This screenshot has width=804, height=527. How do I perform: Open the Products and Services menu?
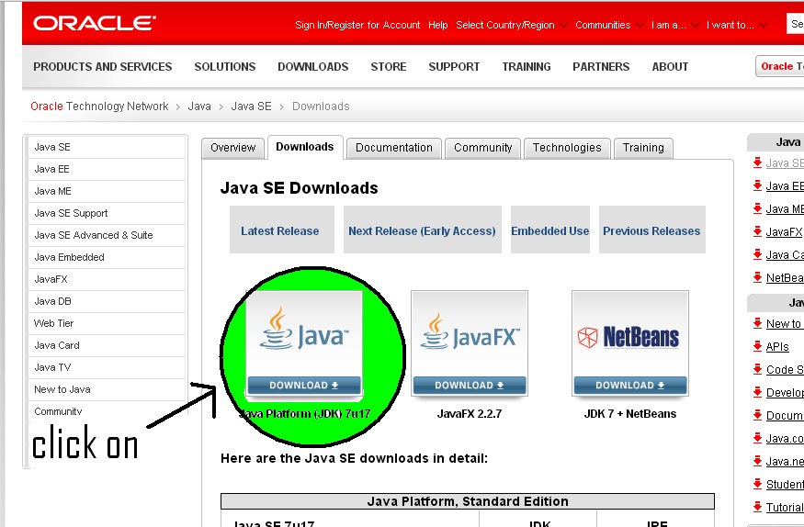(103, 67)
